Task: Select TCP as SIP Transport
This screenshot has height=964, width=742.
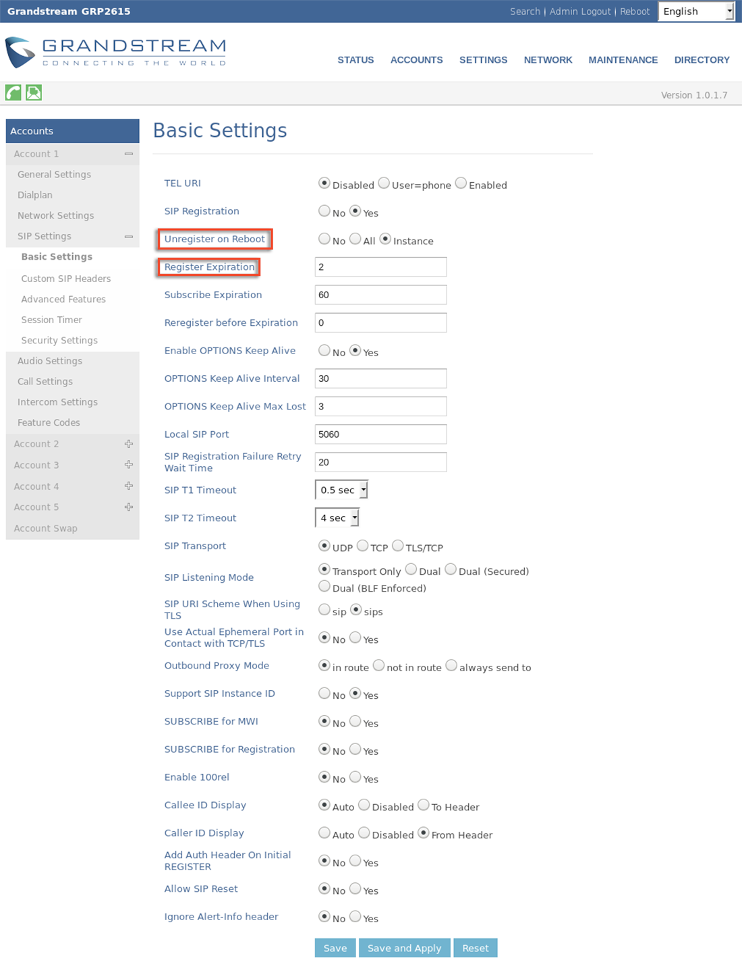Action: pos(362,545)
